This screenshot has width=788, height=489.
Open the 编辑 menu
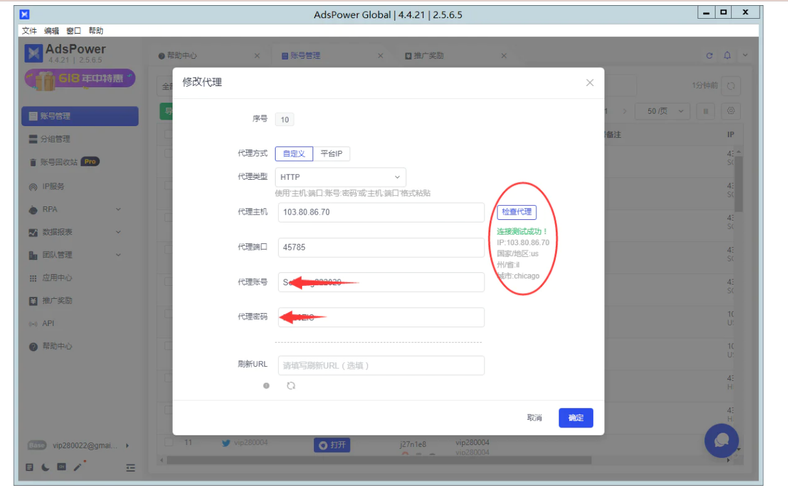tap(51, 31)
